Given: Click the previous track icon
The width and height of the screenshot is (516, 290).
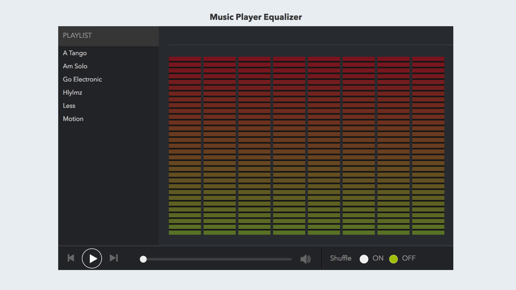Looking at the screenshot, I should click(71, 258).
